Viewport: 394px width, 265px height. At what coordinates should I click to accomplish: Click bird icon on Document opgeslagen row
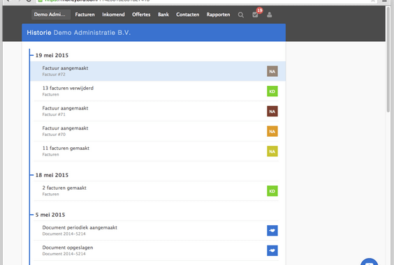[x=272, y=250]
